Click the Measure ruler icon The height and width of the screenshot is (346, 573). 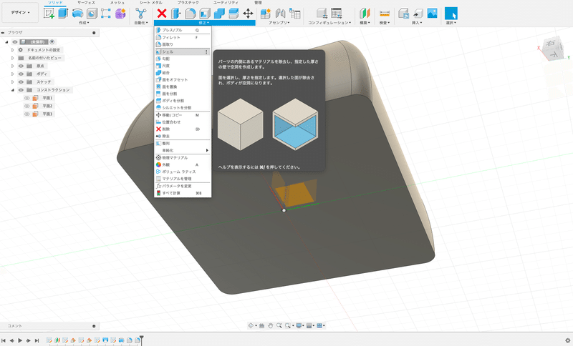point(385,14)
